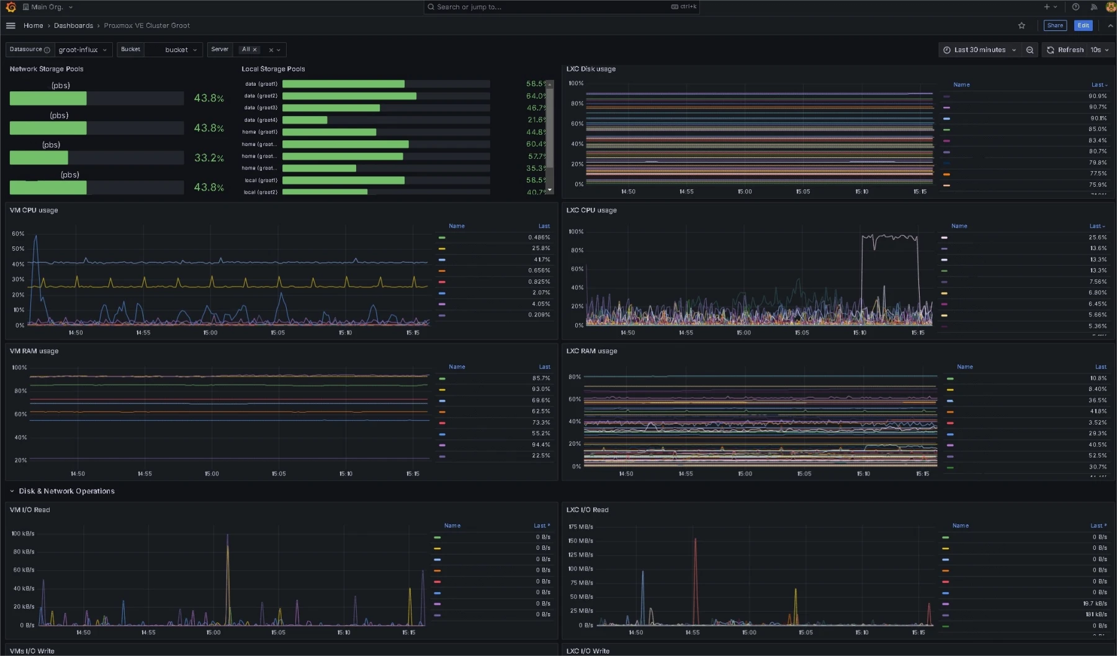
Task: Open the user profile avatar
Action: 1111,7
